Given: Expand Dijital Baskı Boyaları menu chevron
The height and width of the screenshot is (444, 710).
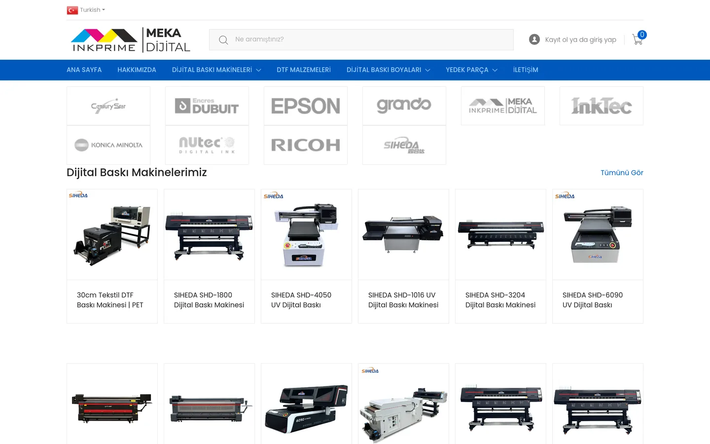Looking at the screenshot, I should (427, 70).
